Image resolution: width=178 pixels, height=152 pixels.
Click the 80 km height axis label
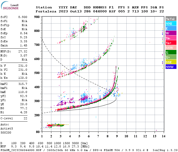click(x=38, y=132)
